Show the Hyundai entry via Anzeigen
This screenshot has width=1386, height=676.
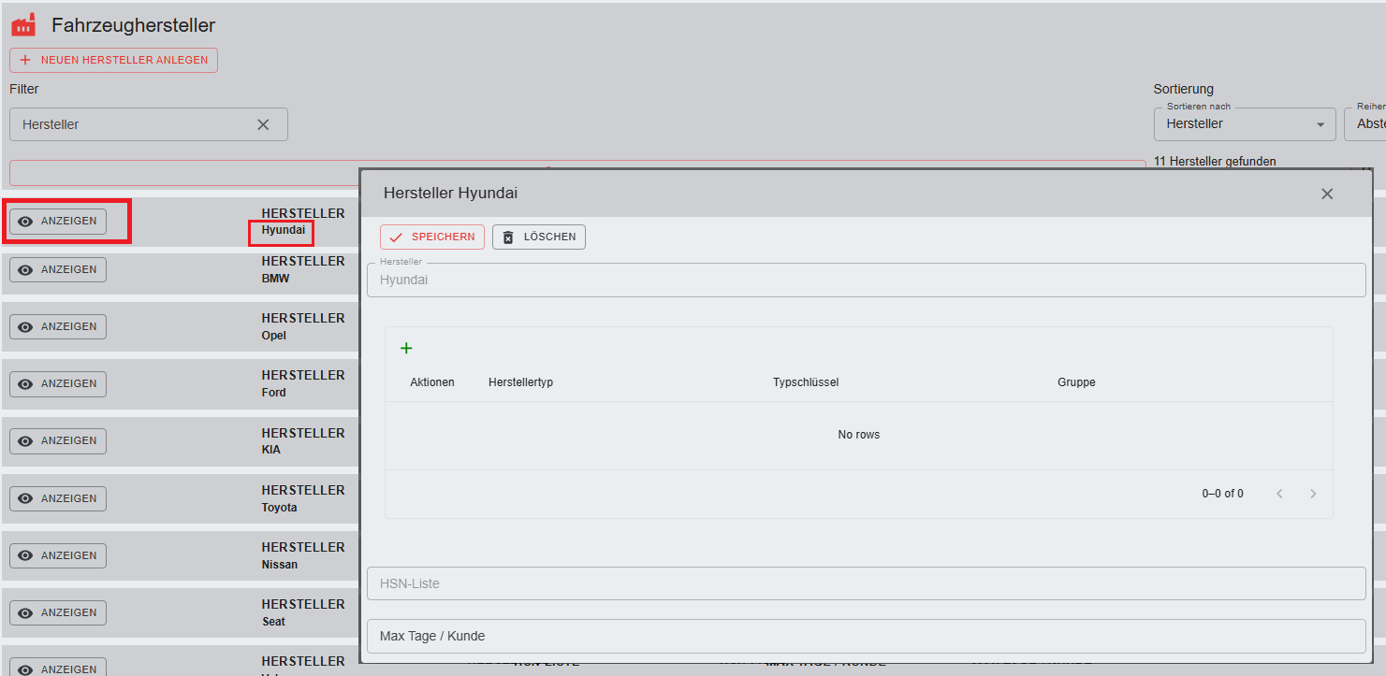tap(58, 222)
